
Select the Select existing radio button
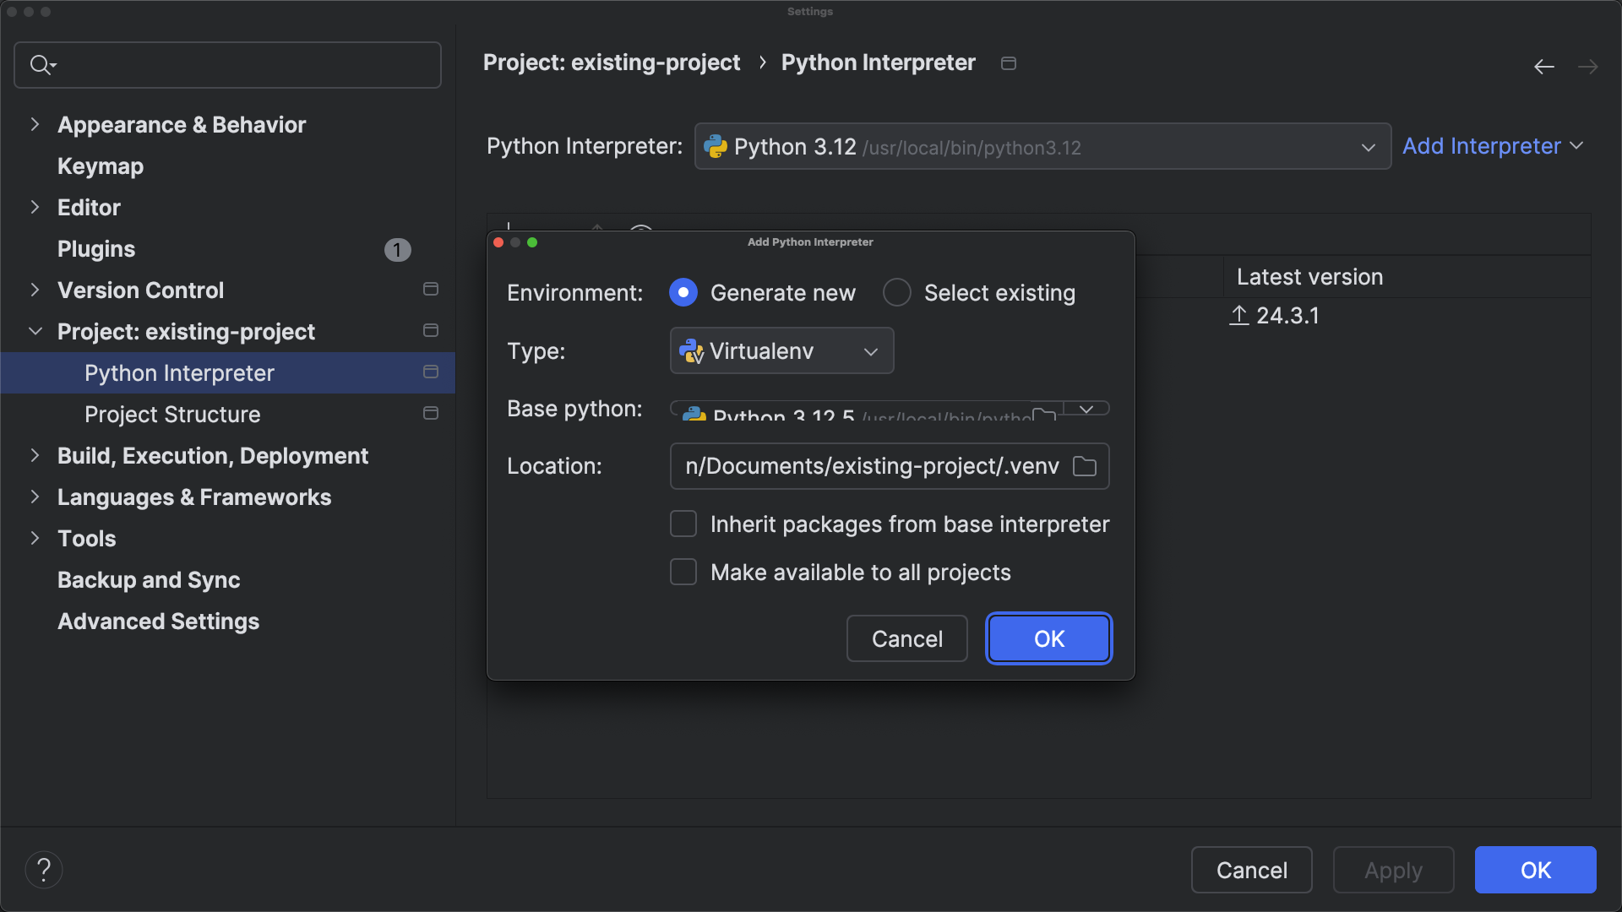click(896, 292)
